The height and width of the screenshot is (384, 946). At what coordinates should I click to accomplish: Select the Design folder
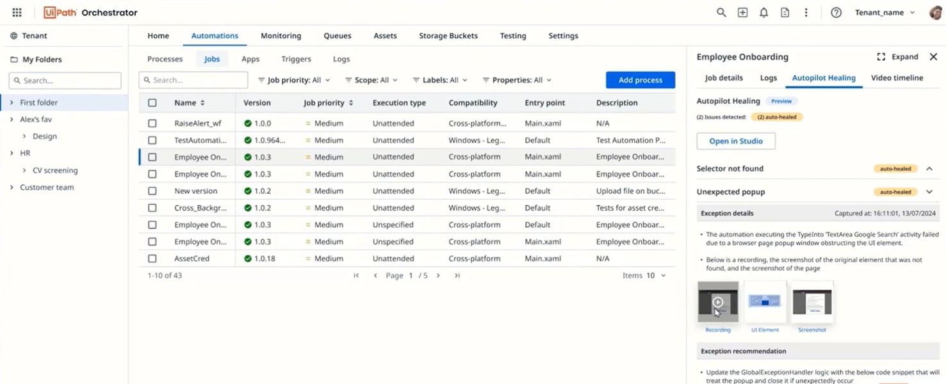point(45,136)
